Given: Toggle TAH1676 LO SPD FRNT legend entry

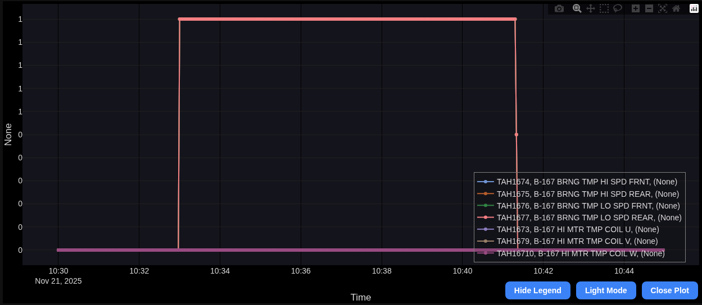Looking at the screenshot, I should [588, 206].
